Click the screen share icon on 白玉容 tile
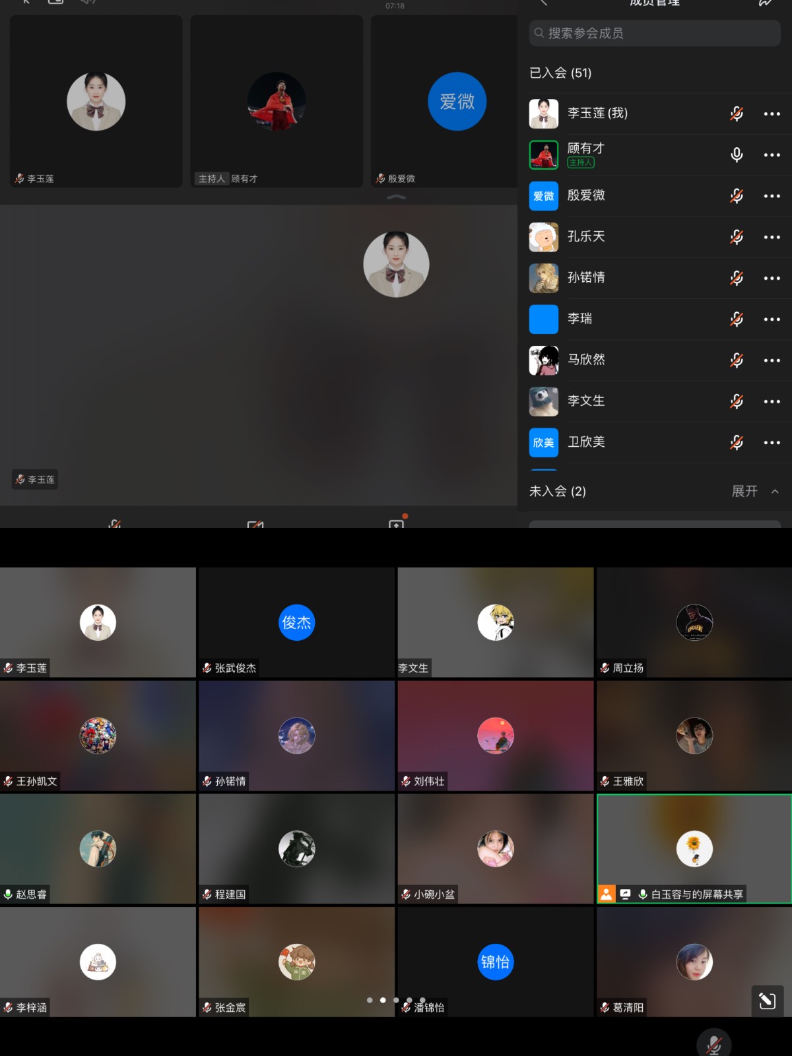This screenshot has height=1056, width=792. tap(625, 894)
